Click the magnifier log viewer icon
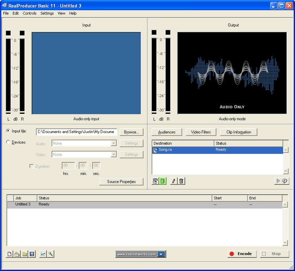Viewport: 295px width, 271px height. (51, 254)
